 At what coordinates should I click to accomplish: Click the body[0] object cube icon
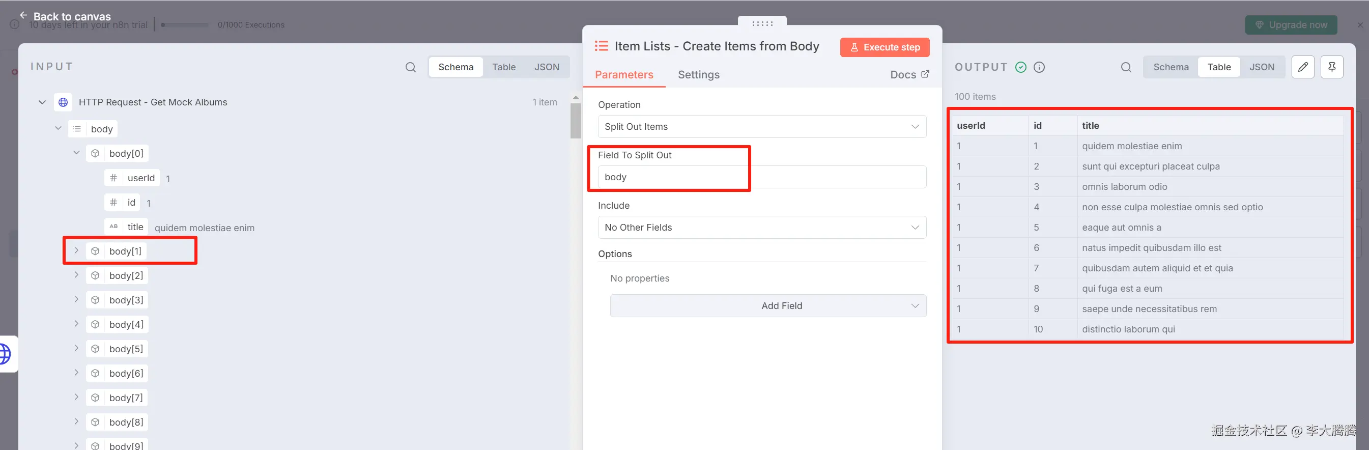(95, 154)
